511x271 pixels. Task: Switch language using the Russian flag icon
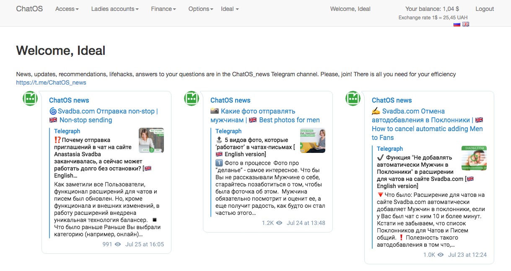click(x=457, y=24)
